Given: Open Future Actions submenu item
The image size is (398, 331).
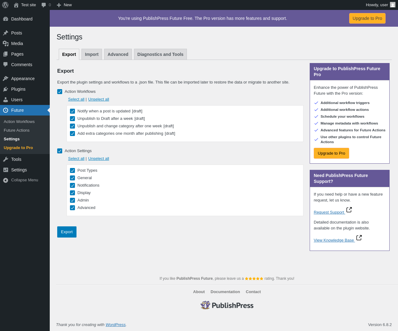Looking at the screenshot, I should (x=17, y=130).
